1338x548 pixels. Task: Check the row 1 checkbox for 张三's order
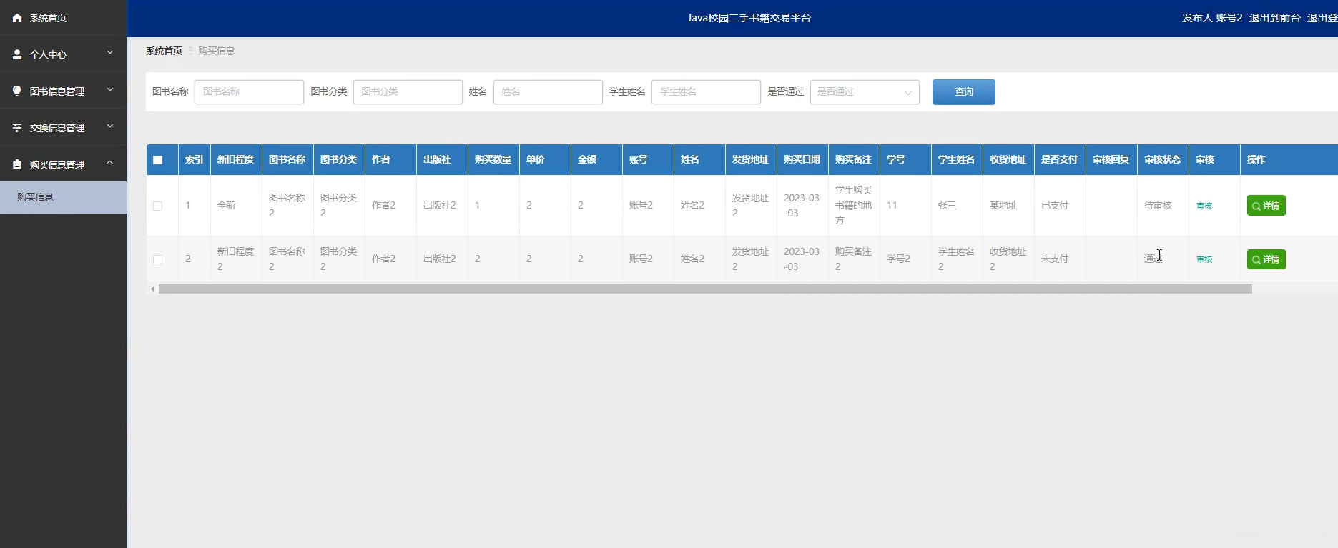point(158,206)
